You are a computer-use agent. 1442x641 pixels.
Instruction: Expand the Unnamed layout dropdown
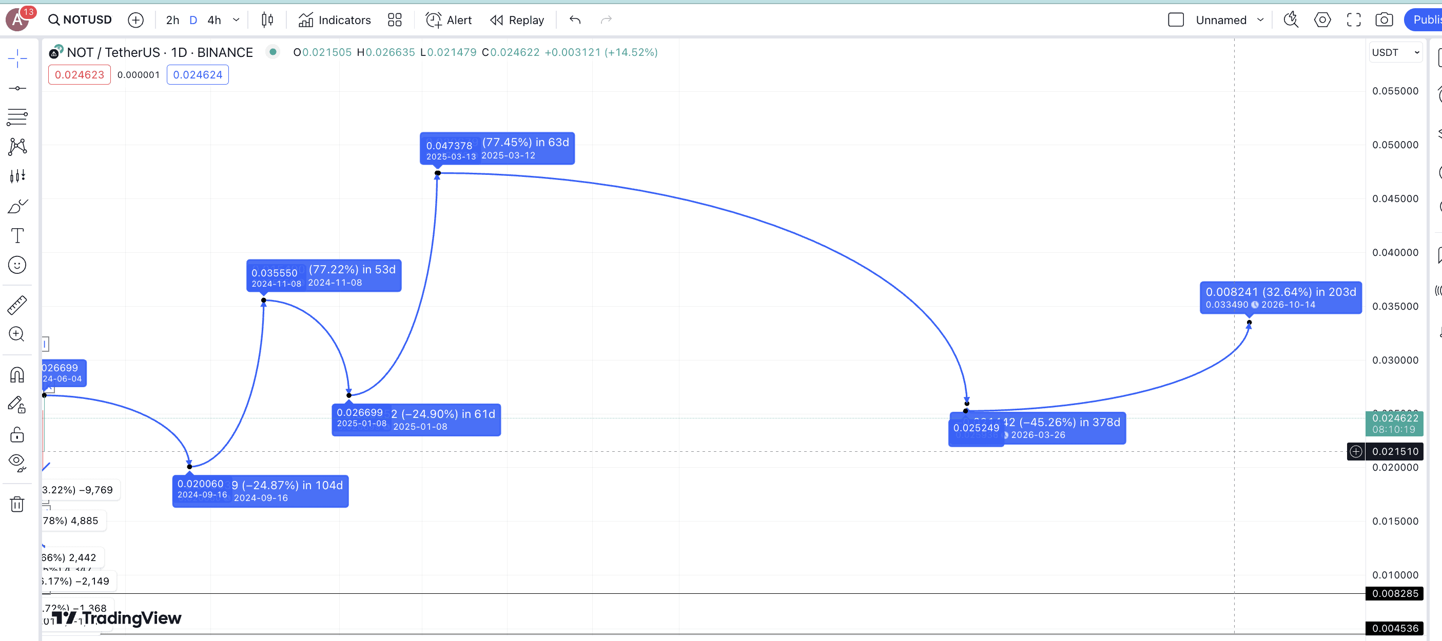(x=1260, y=20)
